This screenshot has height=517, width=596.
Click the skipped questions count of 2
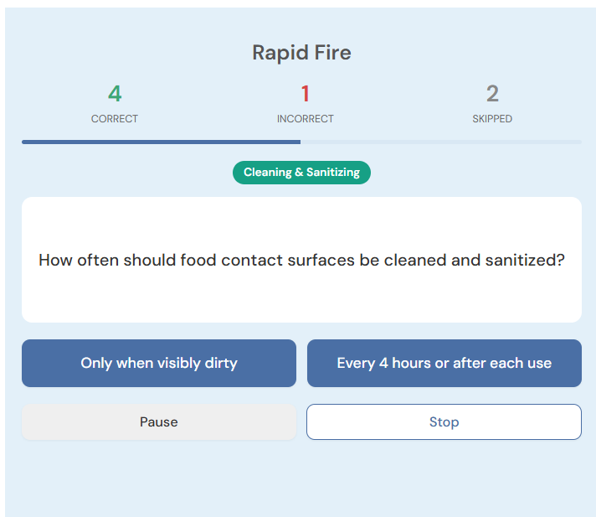(x=492, y=94)
